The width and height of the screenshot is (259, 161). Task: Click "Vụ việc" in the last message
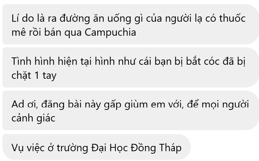click(x=28, y=148)
